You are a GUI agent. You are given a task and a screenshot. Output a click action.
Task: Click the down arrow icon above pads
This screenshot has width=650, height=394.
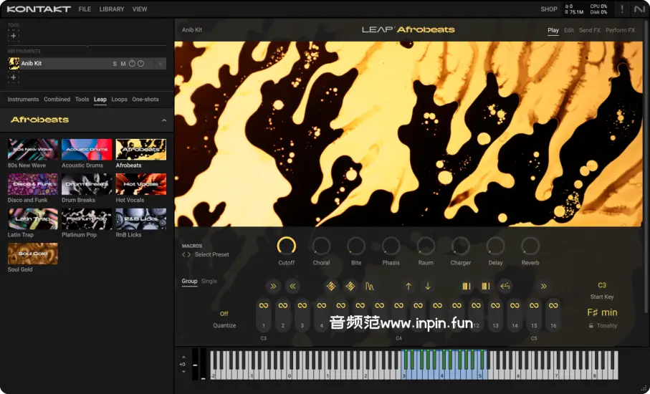coord(428,287)
